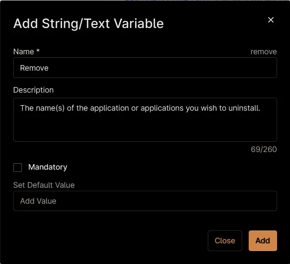The height and width of the screenshot is (264, 290).
Task: Click the 'remove' hint beside Name
Action: point(264,52)
